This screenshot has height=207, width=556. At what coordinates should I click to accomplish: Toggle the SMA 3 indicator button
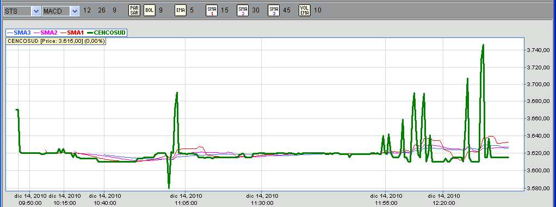tap(274, 10)
